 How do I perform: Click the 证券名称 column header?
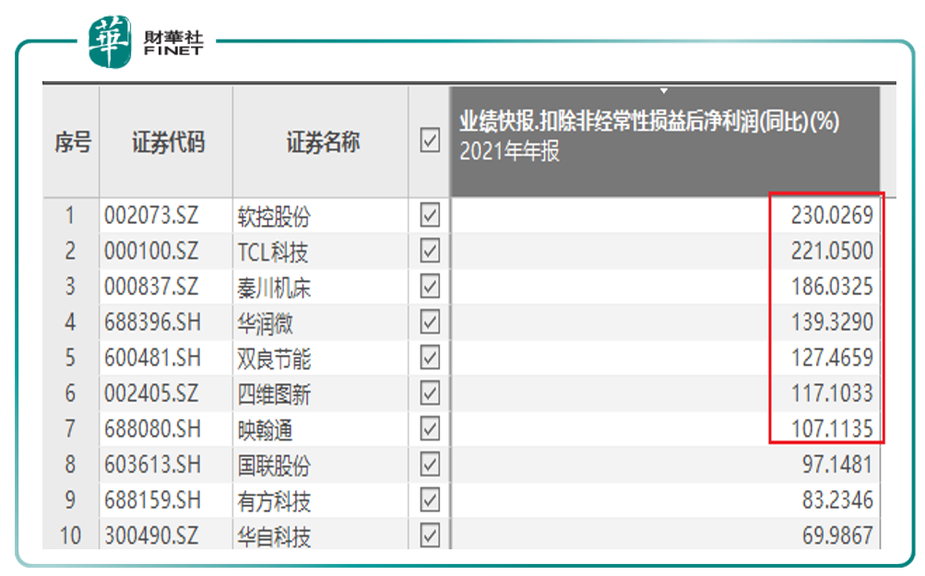[x=322, y=142]
